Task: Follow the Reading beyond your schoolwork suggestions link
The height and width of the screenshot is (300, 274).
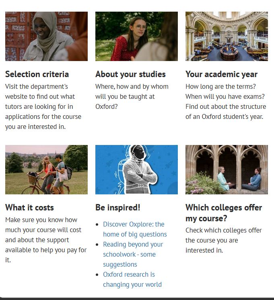Action: [x=132, y=254]
